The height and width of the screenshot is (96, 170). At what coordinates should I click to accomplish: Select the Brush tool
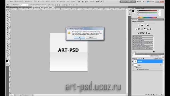pos(7,26)
